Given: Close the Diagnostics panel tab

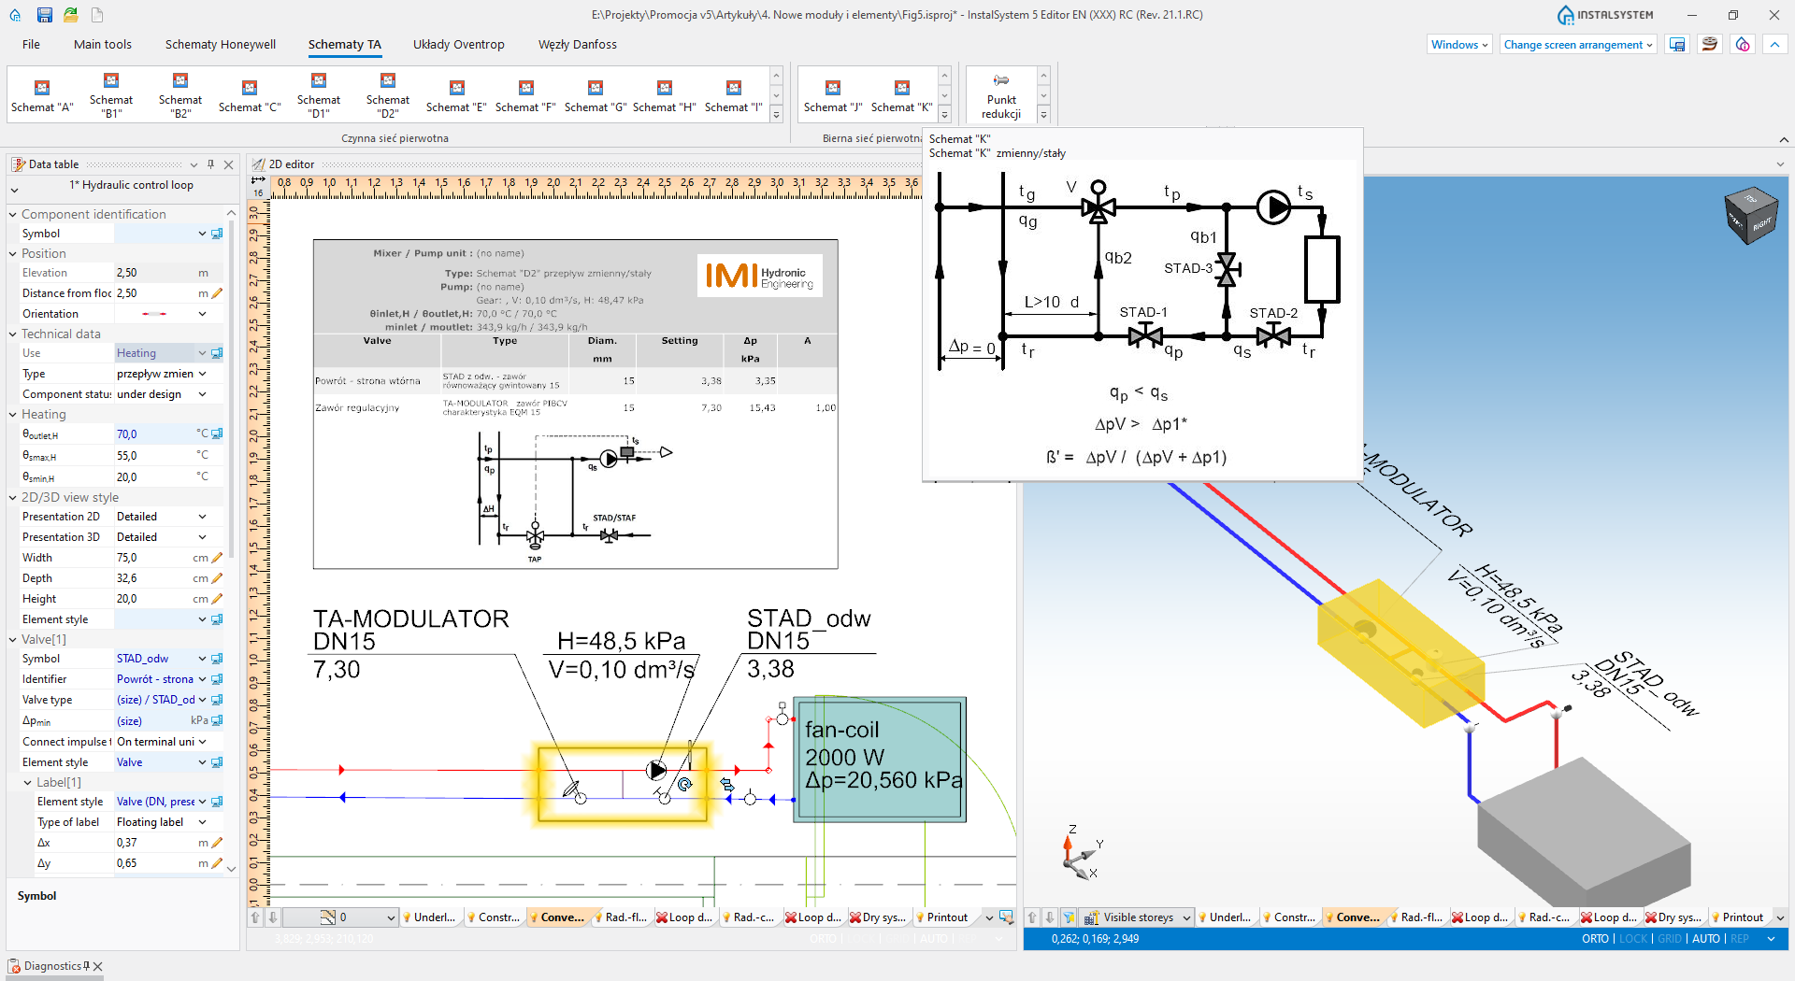Looking at the screenshot, I should [x=98, y=967].
